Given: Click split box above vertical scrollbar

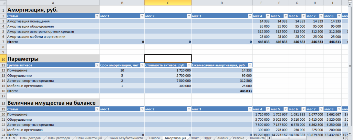Looking at the screenshot, I should pos(350,2).
